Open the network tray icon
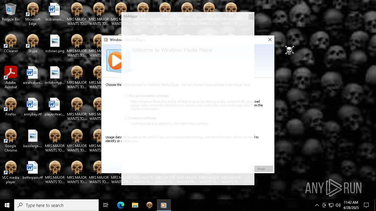 click(x=331, y=205)
